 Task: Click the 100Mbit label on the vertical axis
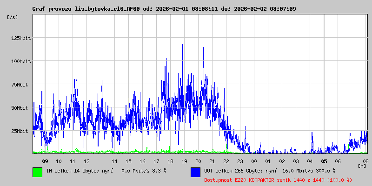tap(20, 61)
